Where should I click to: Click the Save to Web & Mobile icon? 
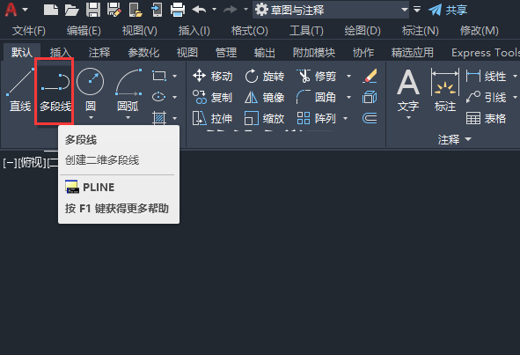click(157, 10)
